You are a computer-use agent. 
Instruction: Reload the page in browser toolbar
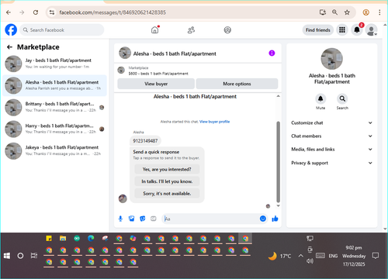[x=36, y=12]
